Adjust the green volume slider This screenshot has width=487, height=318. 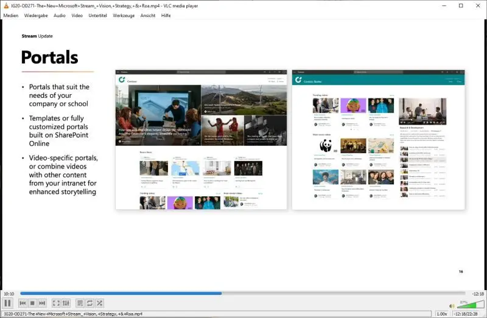pyautogui.click(x=468, y=305)
